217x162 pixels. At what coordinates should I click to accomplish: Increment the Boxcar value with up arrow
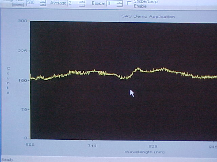[119, 2]
